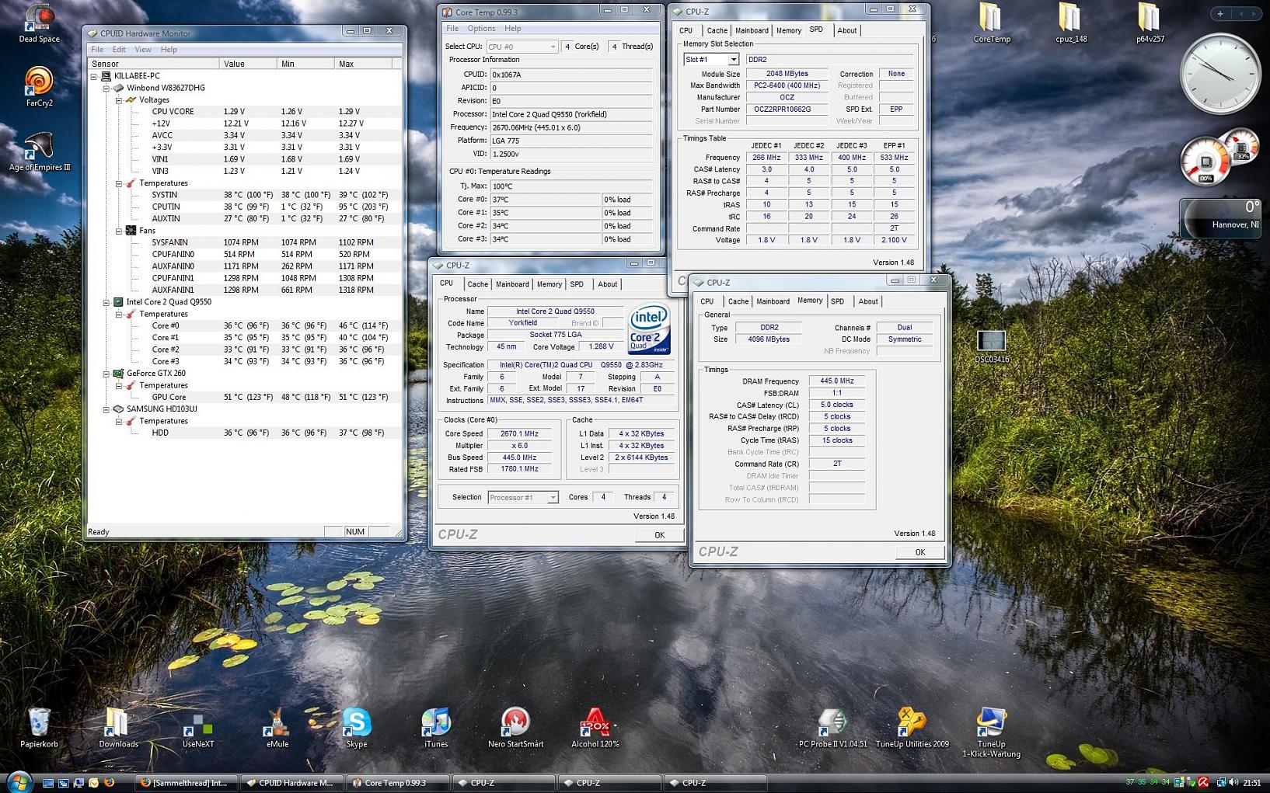Open the Dead Space desktop shortcut
Image resolution: width=1270 pixels, height=793 pixels.
(39, 23)
